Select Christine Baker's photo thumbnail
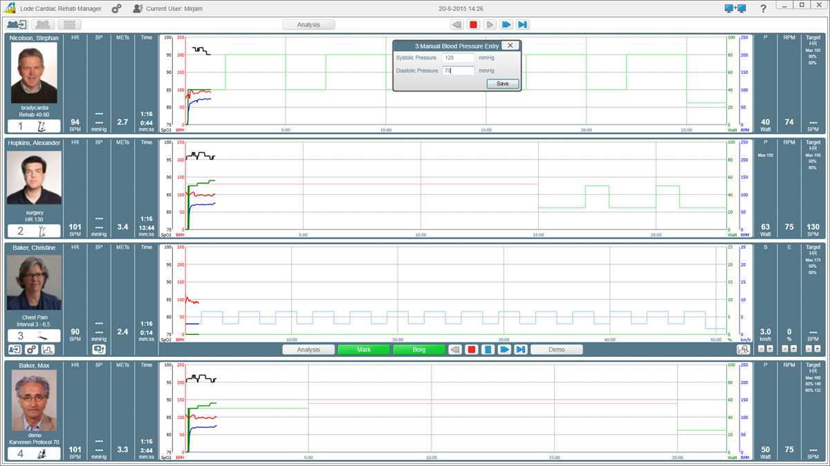Image resolution: width=830 pixels, height=466 pixels. pyautogui.click(x=34, y=283)
